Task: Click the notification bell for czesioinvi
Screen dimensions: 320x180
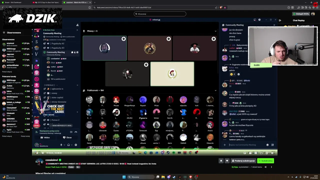Action: 221,161
